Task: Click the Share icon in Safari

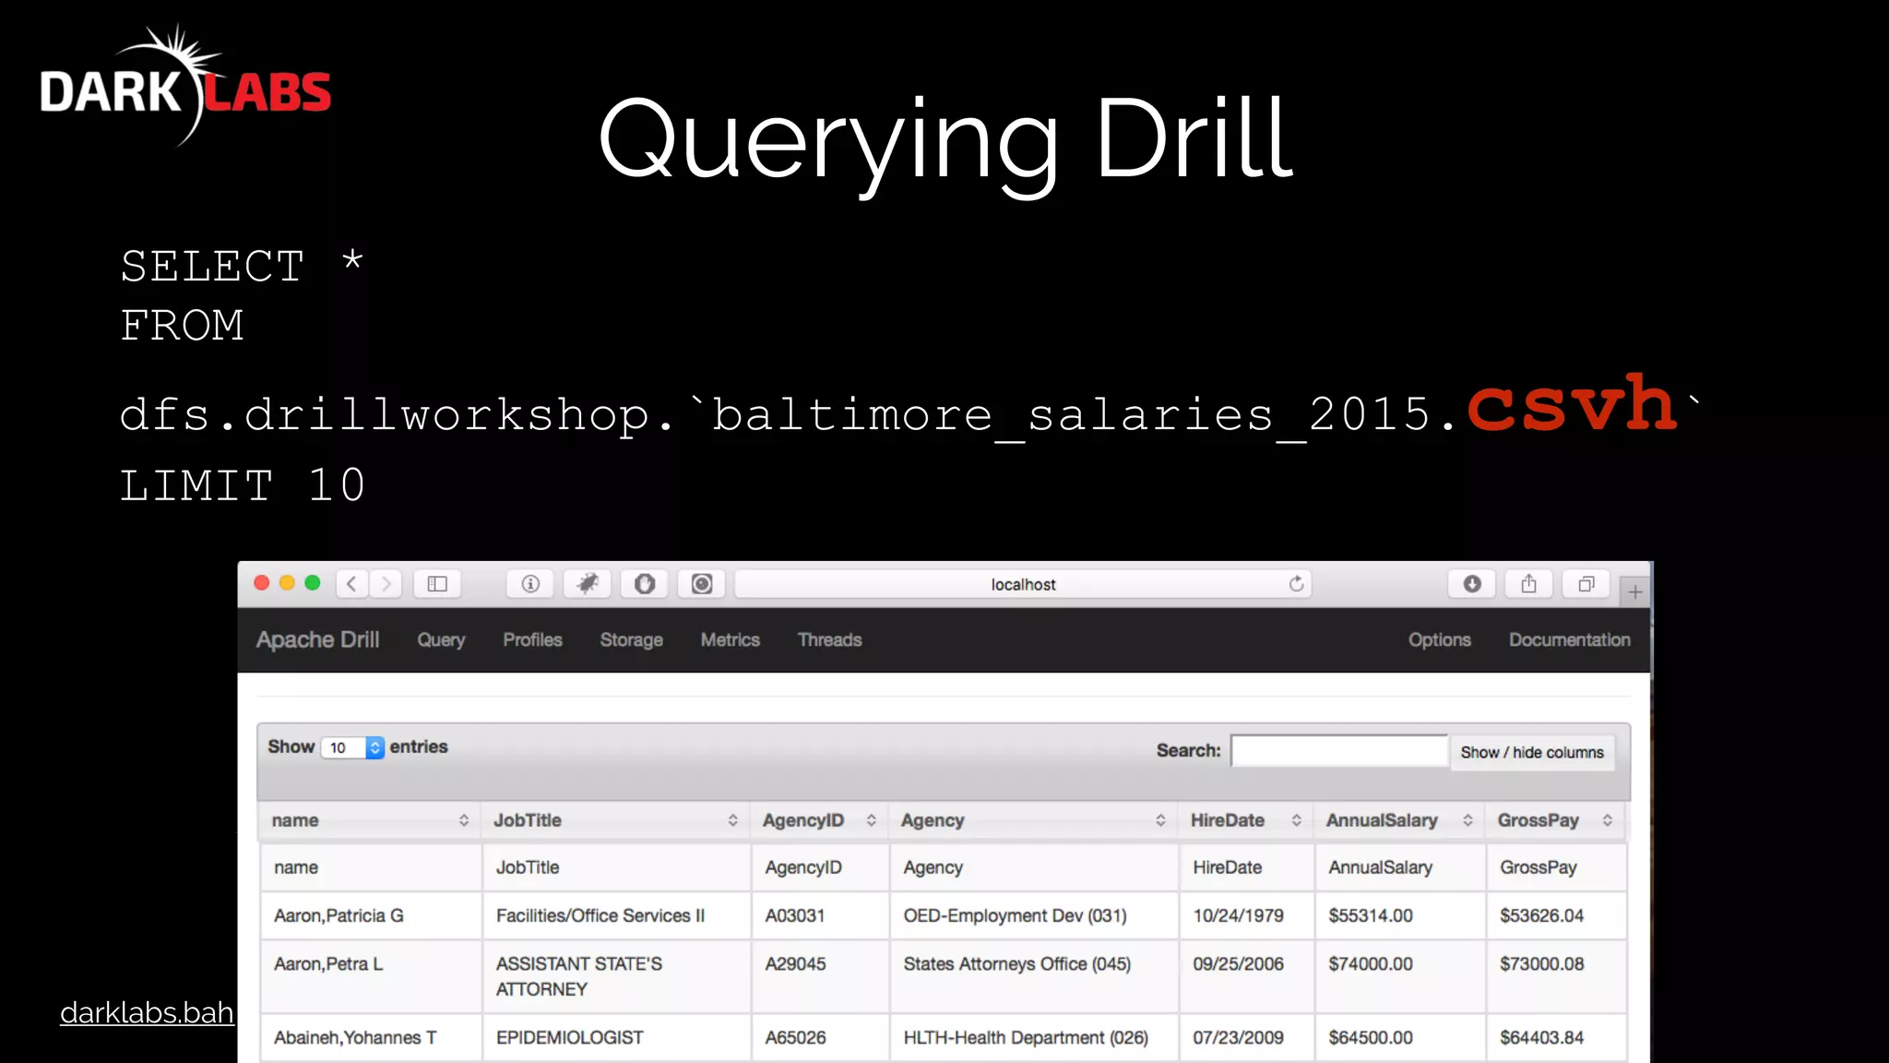Action: 1529,584
